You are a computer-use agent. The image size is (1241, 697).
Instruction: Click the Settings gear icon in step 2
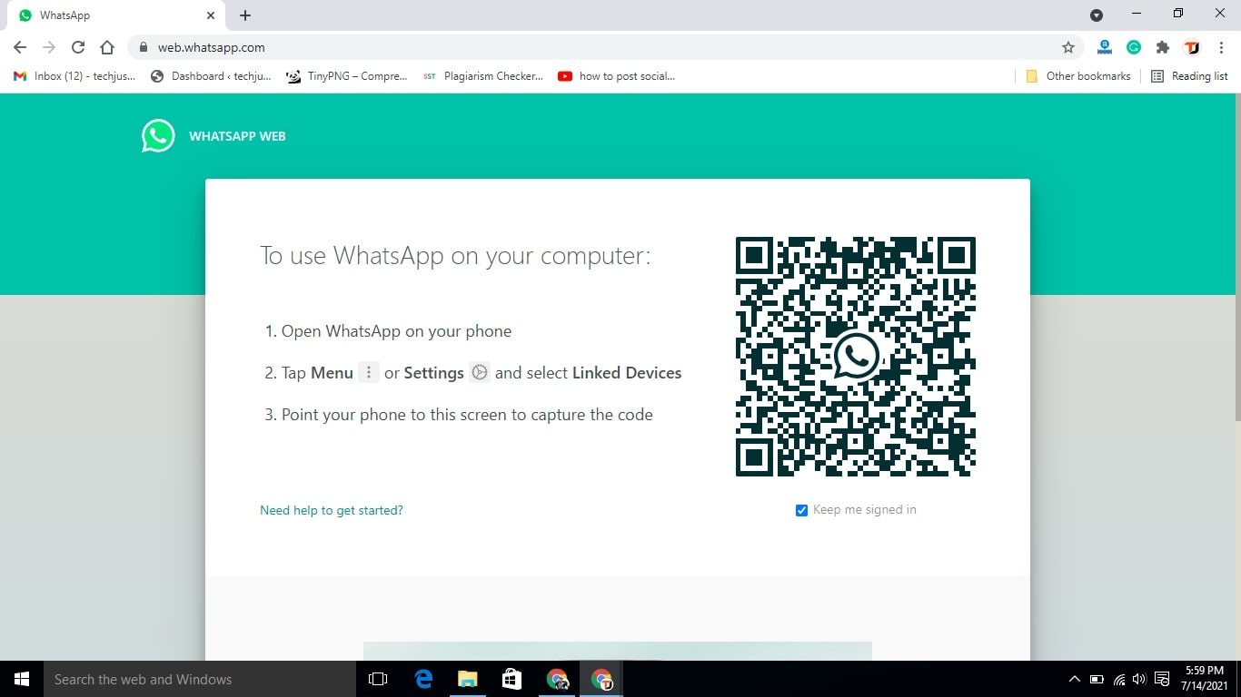[479, 372]
